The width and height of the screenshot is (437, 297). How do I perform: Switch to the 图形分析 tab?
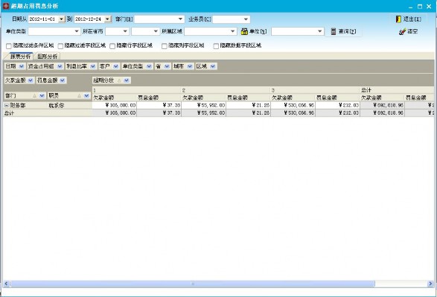pos(47,57)
